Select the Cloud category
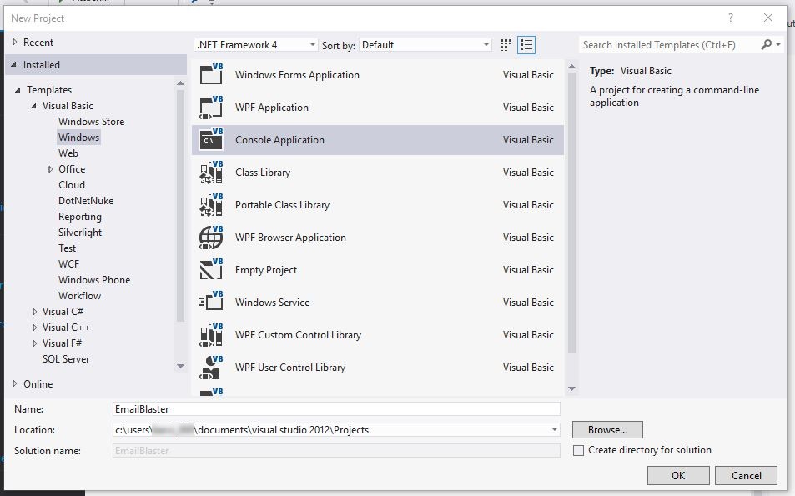The image size is (795, 496). coord(72,185)
